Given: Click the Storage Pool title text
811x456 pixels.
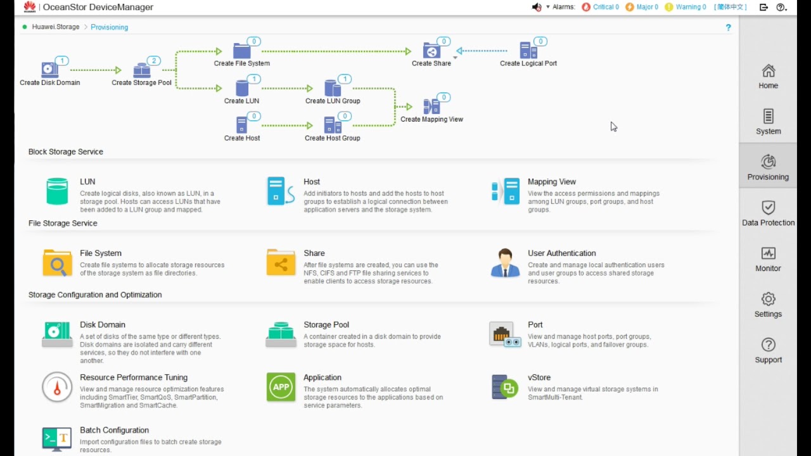Looking at the screenshot, I should coord(326,325).
